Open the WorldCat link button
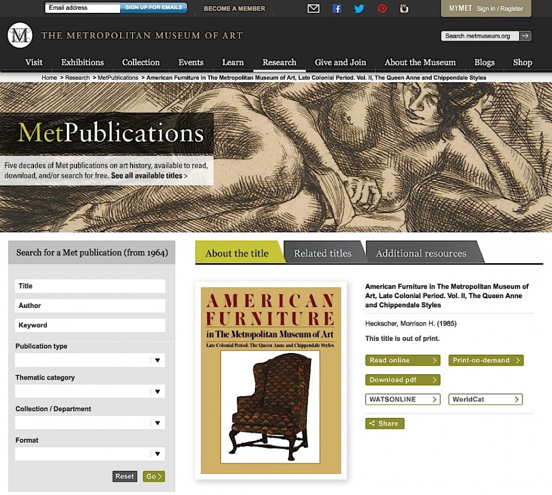 click(x=486, y=399)
